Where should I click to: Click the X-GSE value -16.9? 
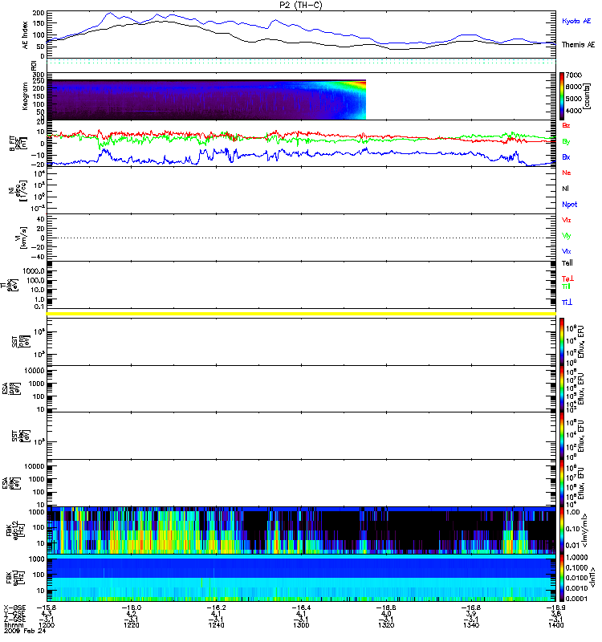[555, 608]
